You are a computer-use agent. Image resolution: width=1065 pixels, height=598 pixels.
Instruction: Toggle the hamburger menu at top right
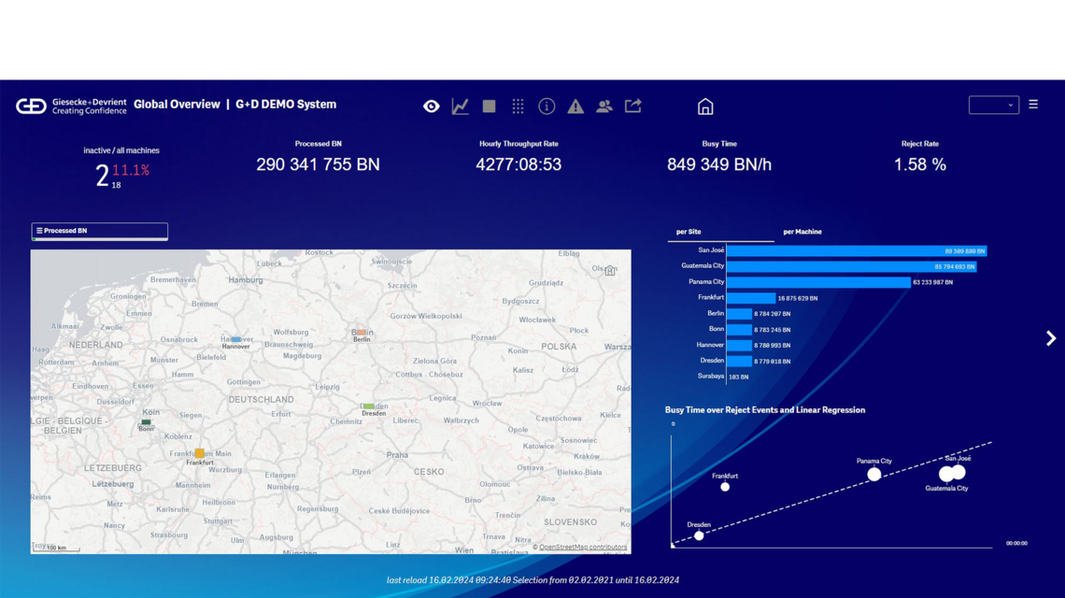pos(1033,105)
